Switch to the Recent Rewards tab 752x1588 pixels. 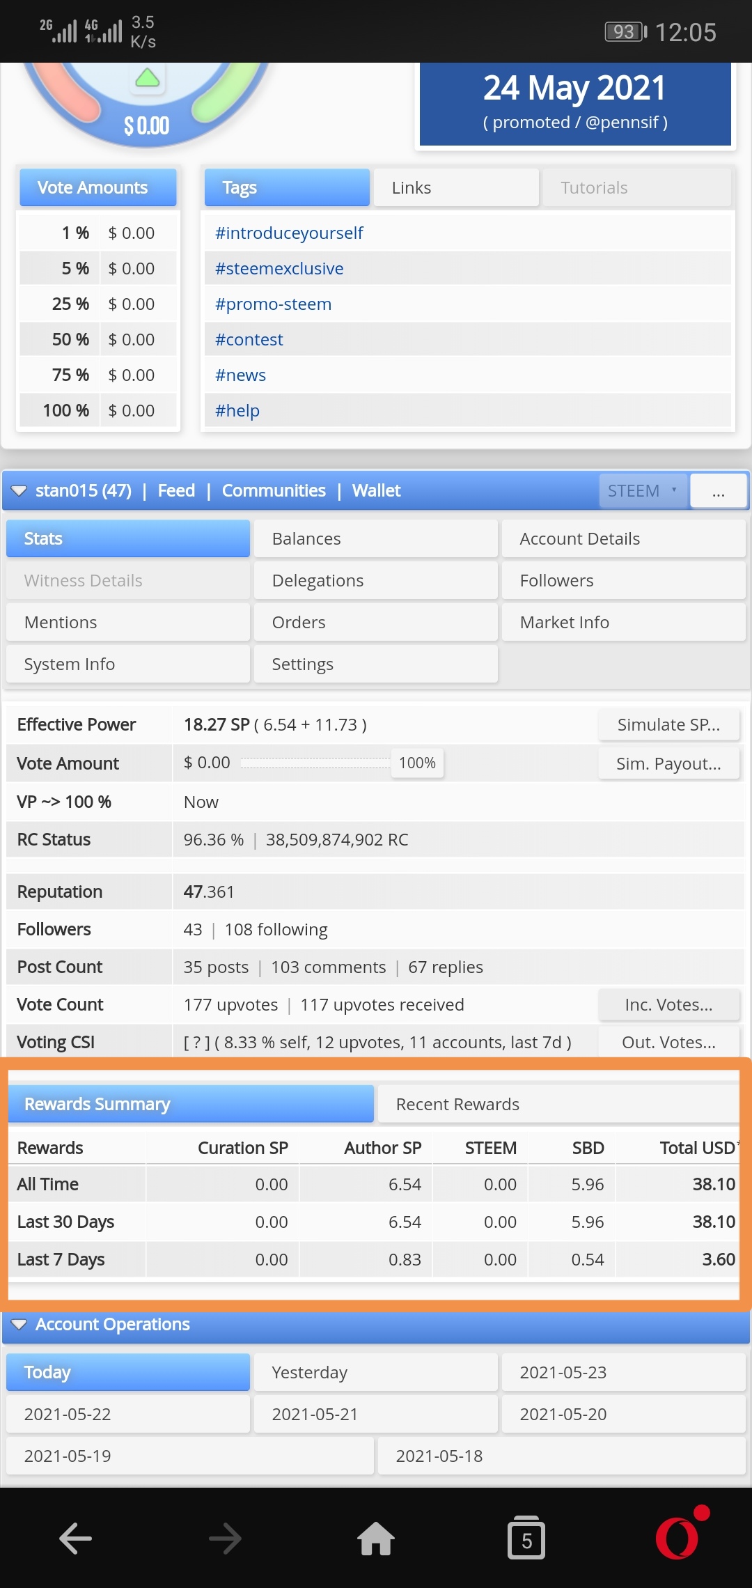tap(558, 1104)
